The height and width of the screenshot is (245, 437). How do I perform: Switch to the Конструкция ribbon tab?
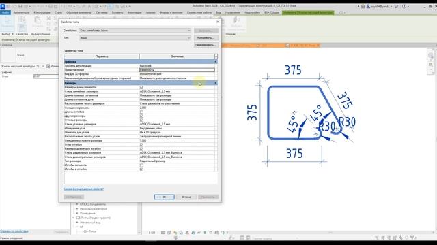(42, 12)
